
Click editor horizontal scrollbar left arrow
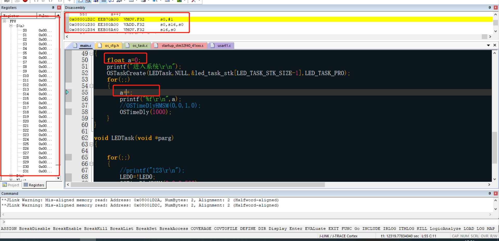tap(68, 185)
